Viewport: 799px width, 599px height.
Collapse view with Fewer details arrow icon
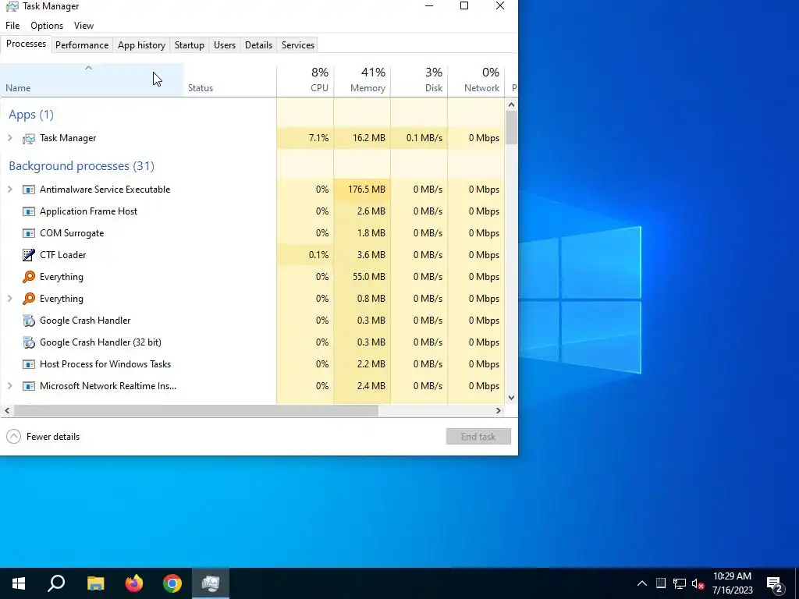(14, 437)
